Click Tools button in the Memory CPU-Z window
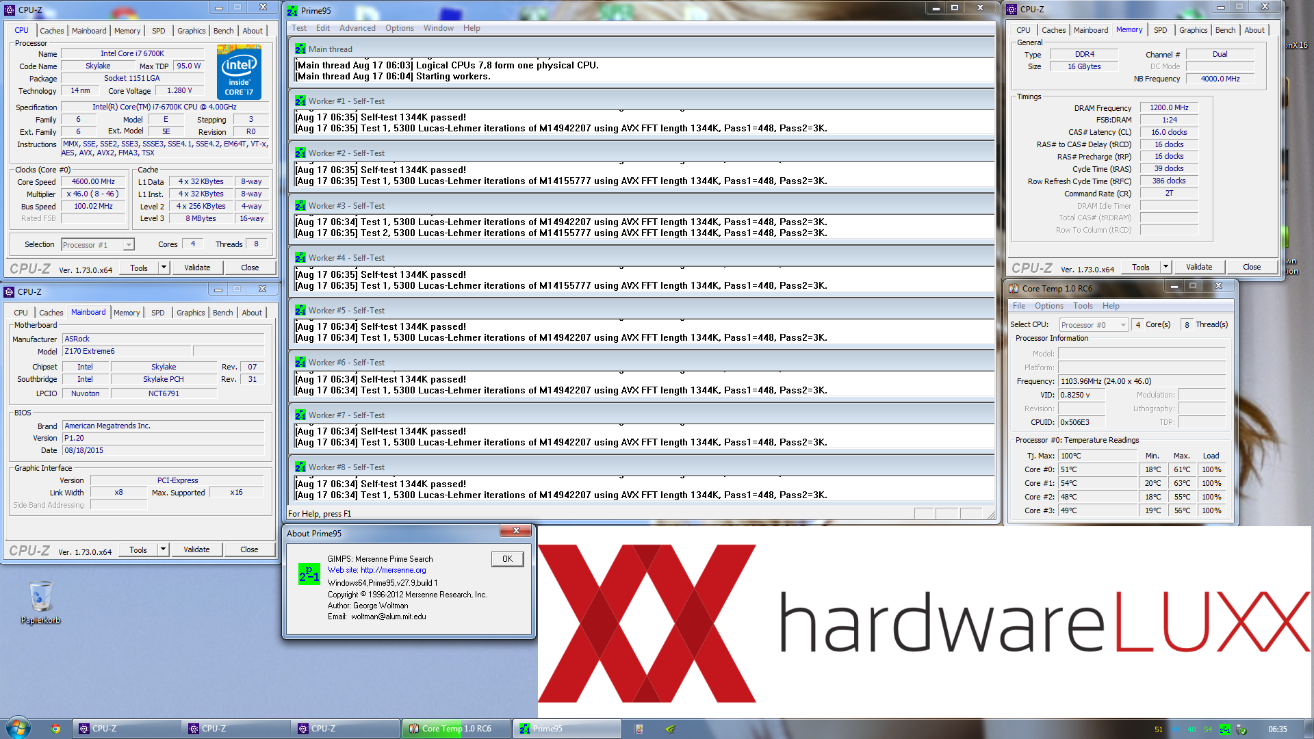Screen dimensions: 1314x739 point(1141,267)
